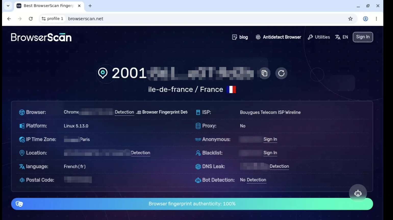Viewport: 393px width, 220px height.
Task: Click the IP Time Zone globe icon
Action: click(x=22, y=140)
